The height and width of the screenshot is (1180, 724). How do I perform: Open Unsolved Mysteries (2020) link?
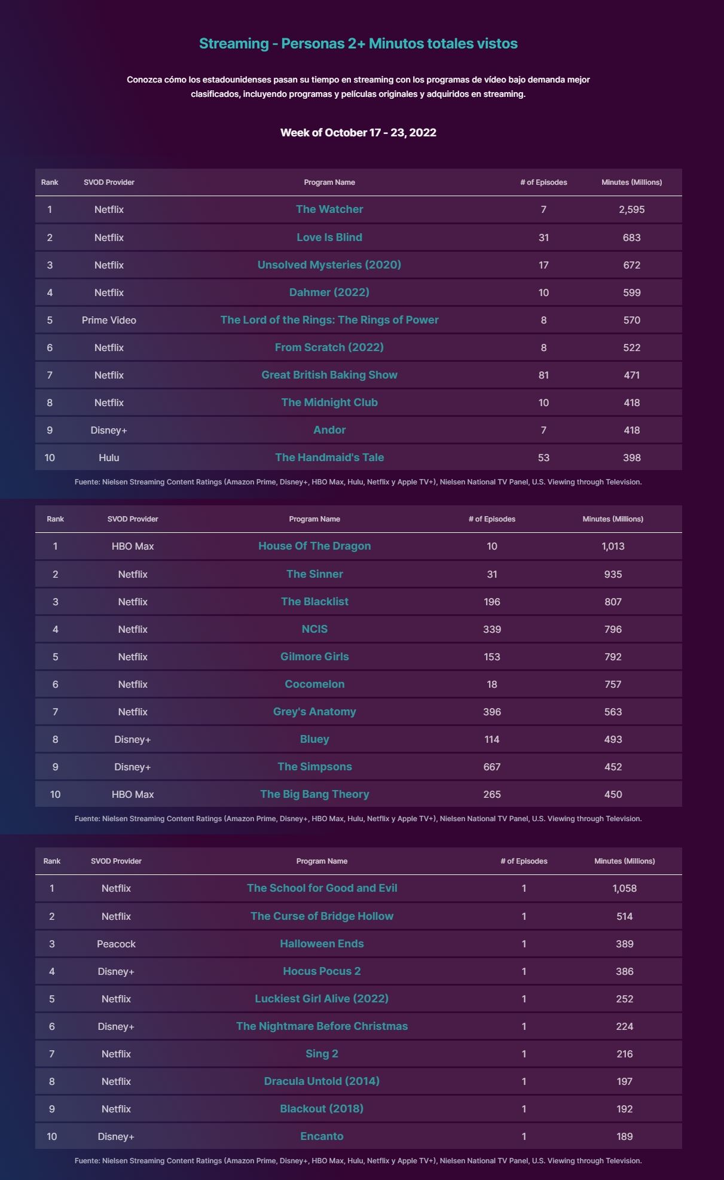[x=329, y=265]
